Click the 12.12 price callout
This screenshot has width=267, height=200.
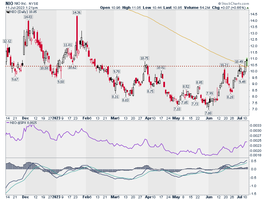7,41
